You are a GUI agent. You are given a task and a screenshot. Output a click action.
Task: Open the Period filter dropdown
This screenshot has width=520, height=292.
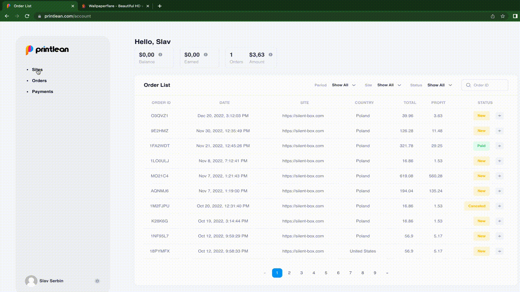click(343, 85)
